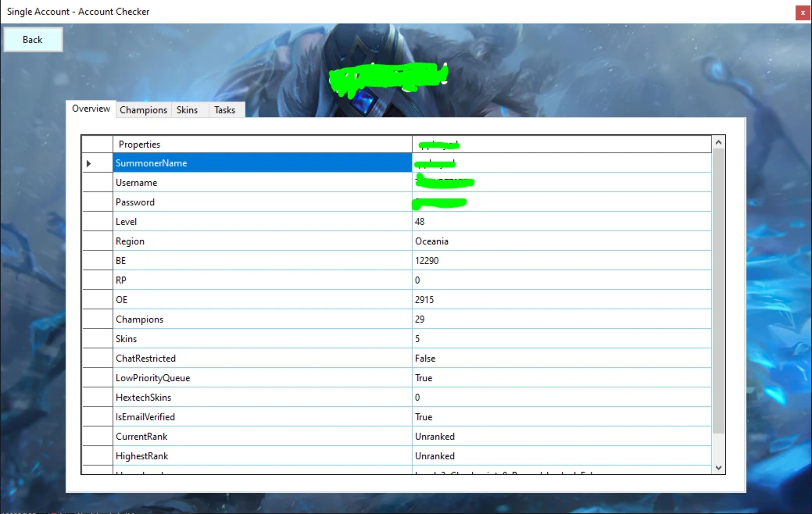Click the Back button
This screenshot has width=812, height=514.
(x=33, y=40)
